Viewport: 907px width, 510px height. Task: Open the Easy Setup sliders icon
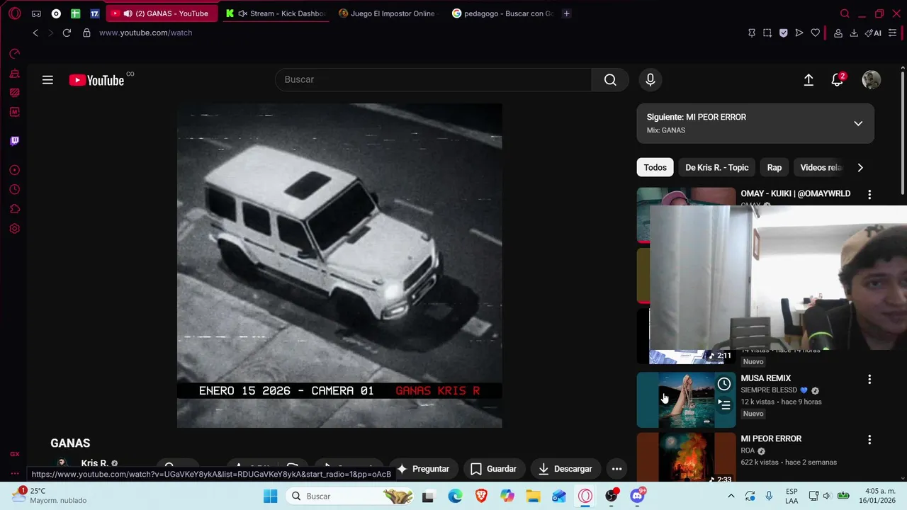892,33
